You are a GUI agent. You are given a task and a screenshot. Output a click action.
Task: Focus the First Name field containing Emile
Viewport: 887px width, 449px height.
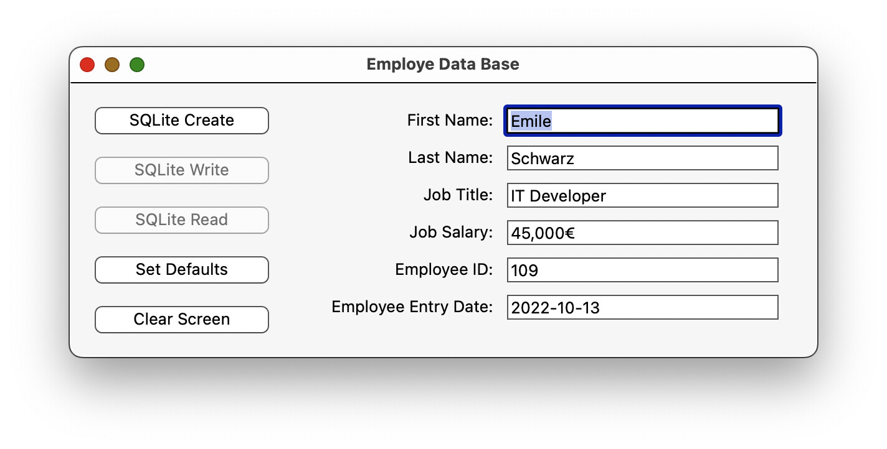pos(643,121)
